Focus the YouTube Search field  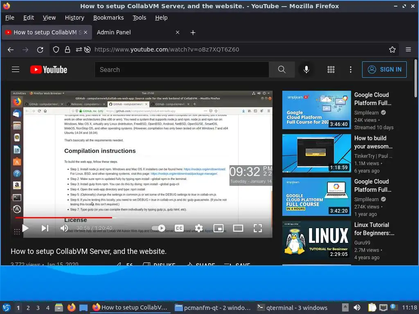click(x=182, y=70)
